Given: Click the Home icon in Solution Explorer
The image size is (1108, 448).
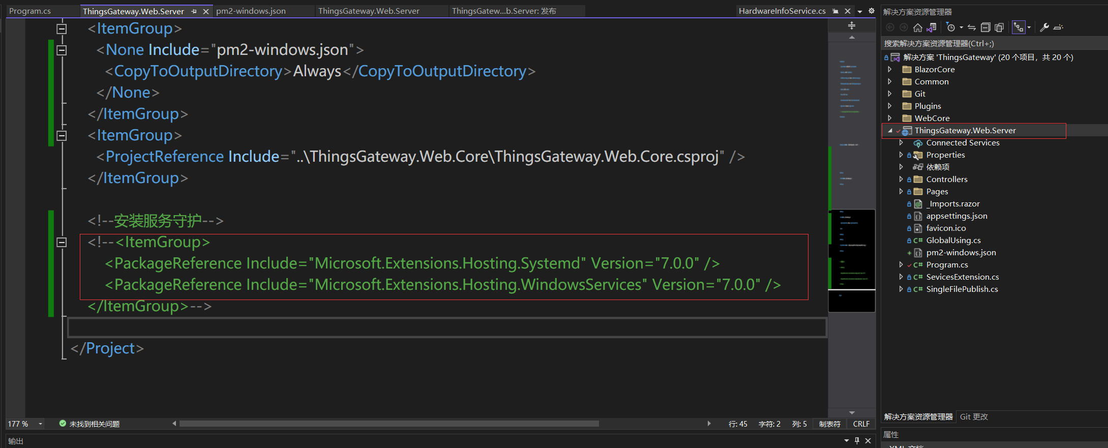Looking at the screenshot, I should pyautogui.click(x=917, y=27).
